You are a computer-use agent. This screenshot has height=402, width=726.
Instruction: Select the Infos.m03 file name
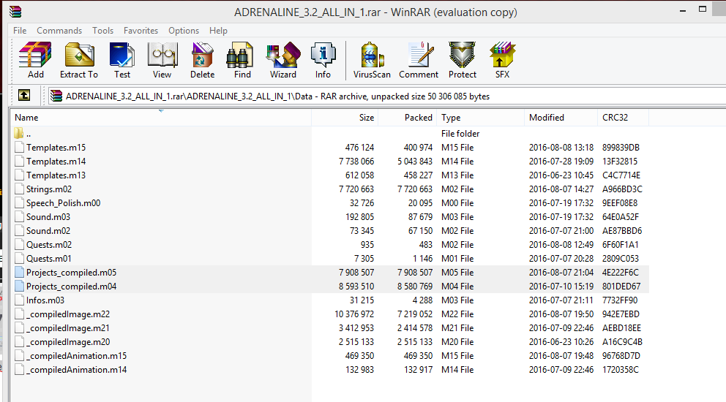coord(45,300)
